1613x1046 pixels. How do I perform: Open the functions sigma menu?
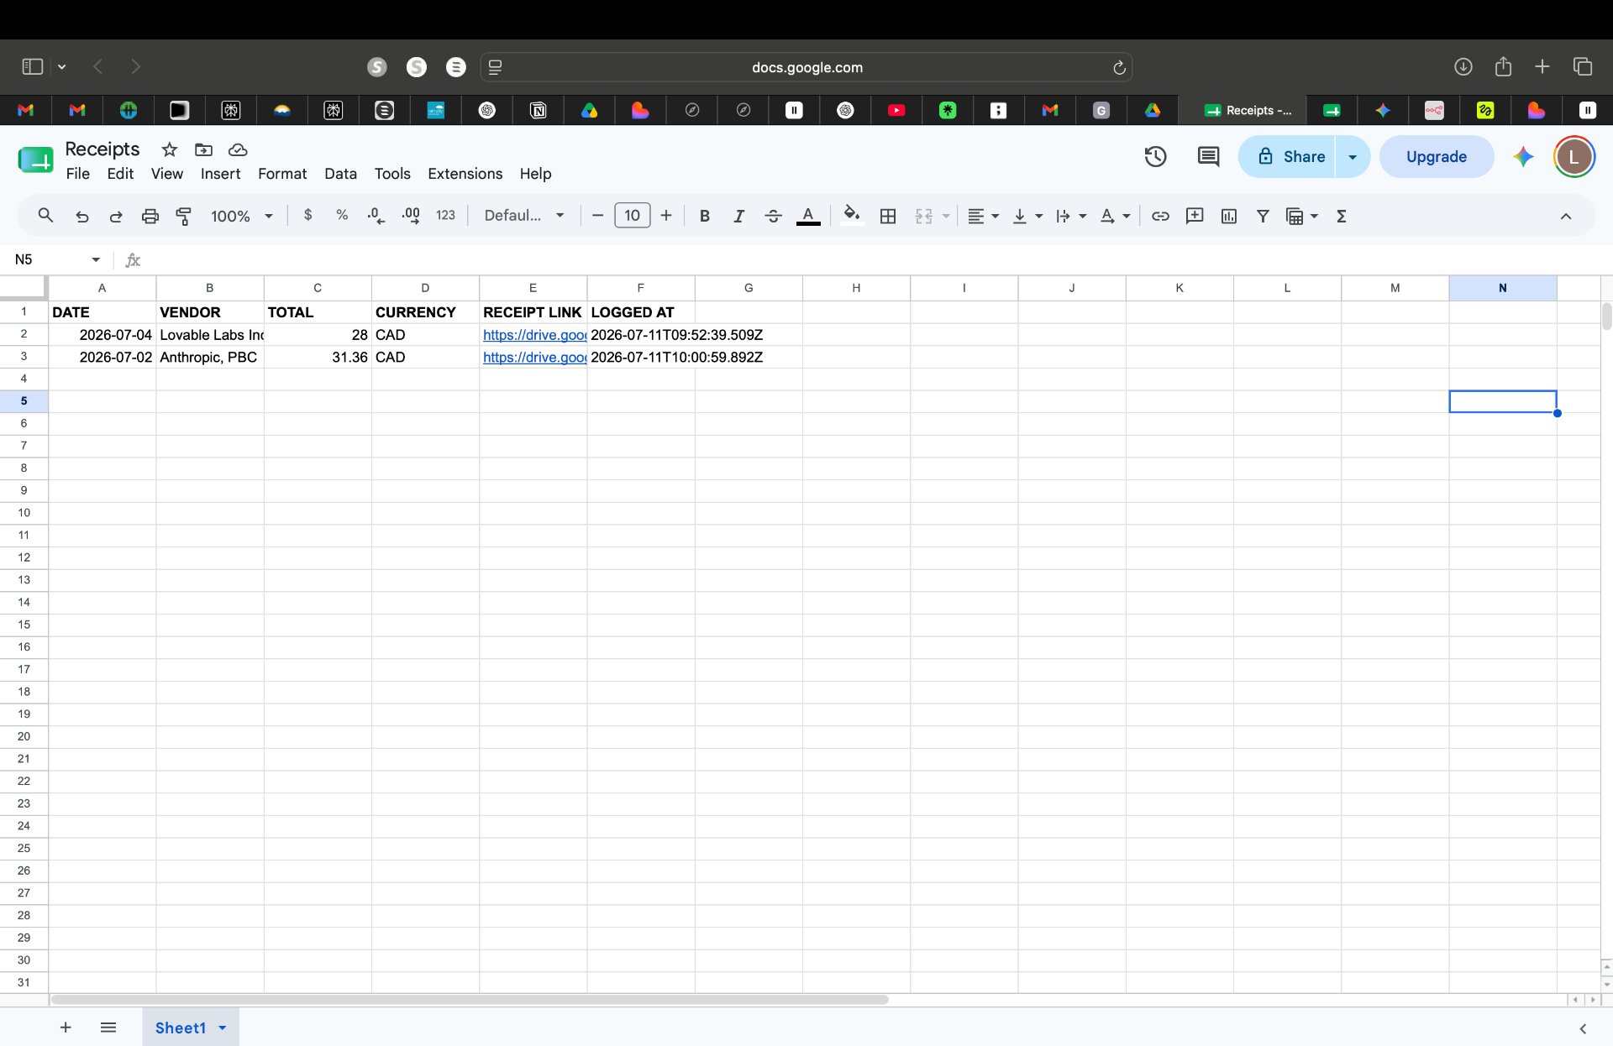1342,216
